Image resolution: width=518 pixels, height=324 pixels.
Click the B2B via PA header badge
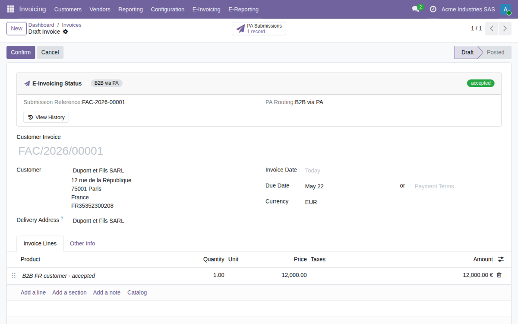pos(107,83)
